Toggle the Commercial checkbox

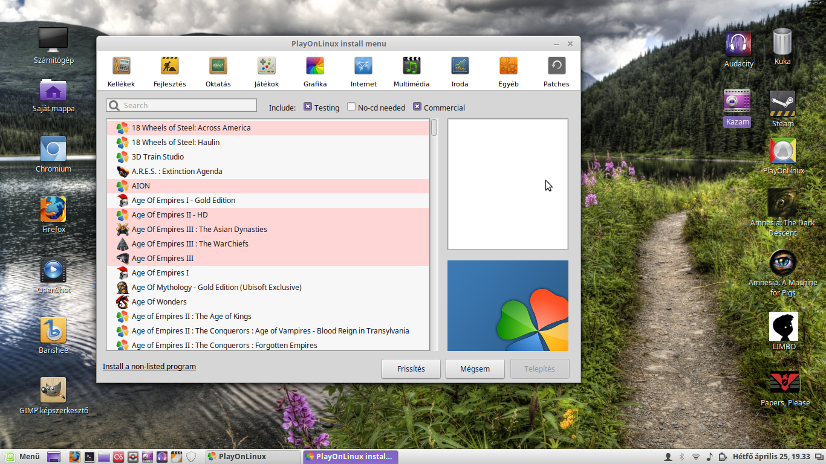click(x=417, y=107)
